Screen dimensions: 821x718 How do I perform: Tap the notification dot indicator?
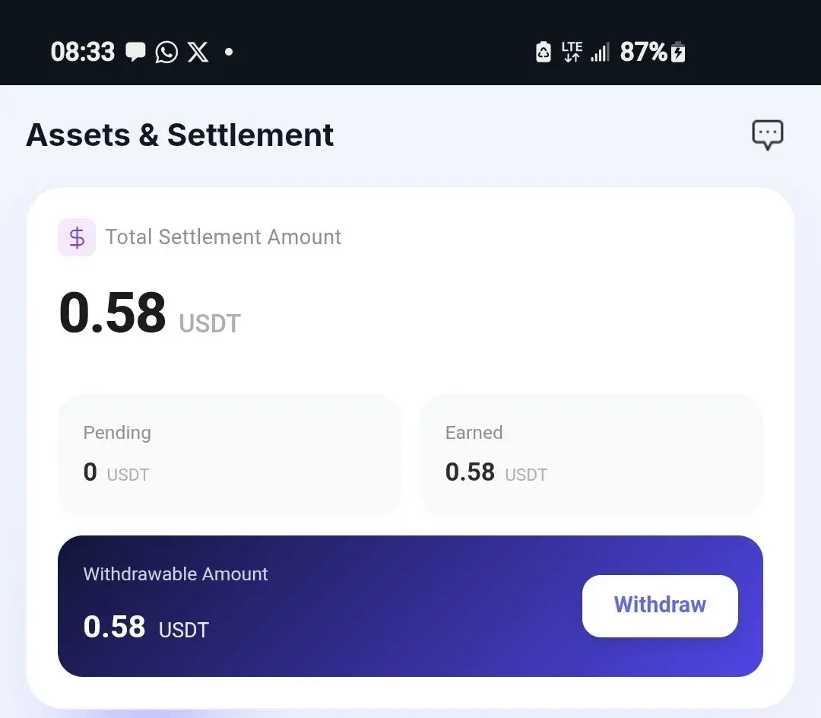(229, 52)
